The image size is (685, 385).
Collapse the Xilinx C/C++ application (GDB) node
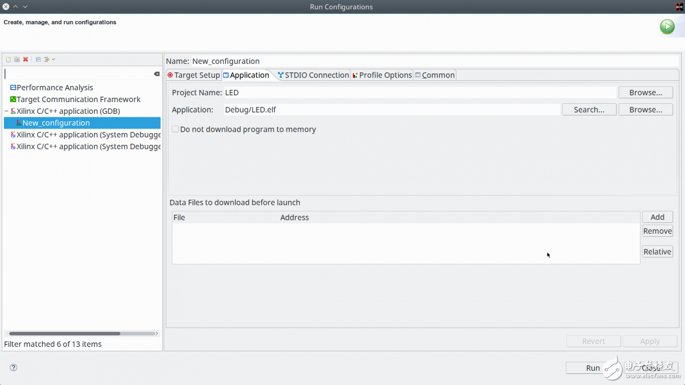click(7, 111)
